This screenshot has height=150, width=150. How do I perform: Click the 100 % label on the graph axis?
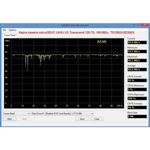pyautogui.click(x=120, y=106)
